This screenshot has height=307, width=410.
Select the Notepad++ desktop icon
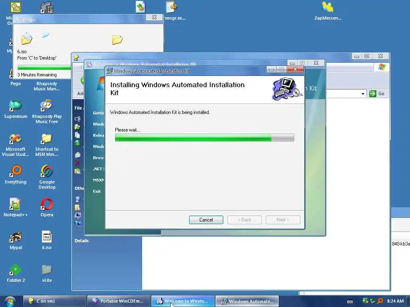click(16, 207)
